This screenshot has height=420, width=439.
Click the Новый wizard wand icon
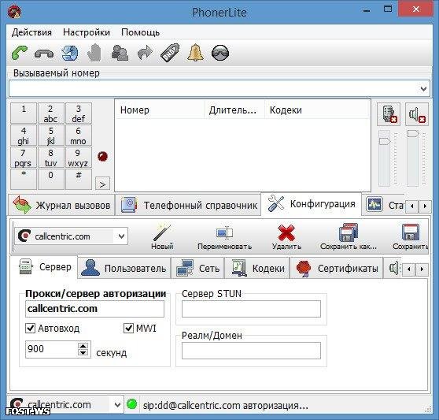point(162,232)
